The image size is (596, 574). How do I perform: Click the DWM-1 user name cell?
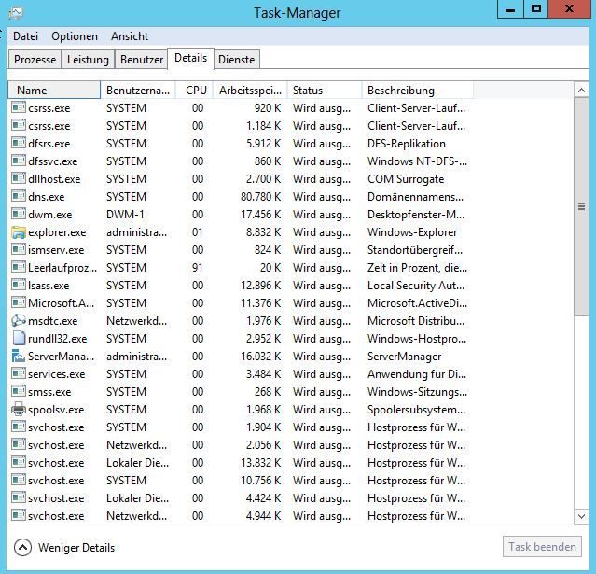[x=125, y=214]
